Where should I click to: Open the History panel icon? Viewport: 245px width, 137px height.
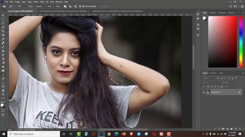tap(198, 14)
